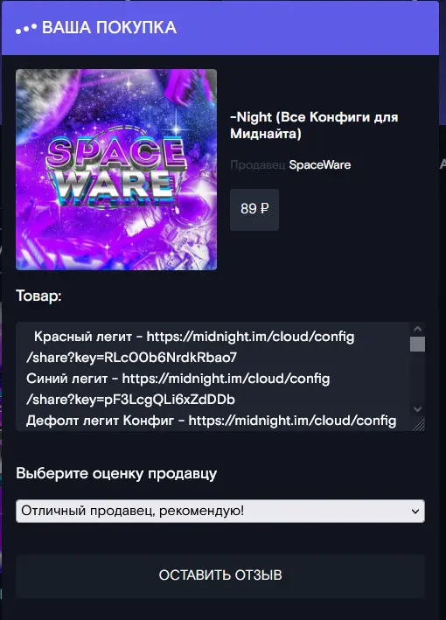Click the key RLcOOb6NrdkRbao7 text line
Viewport: 446px width, 620px height.
[132, 358]
